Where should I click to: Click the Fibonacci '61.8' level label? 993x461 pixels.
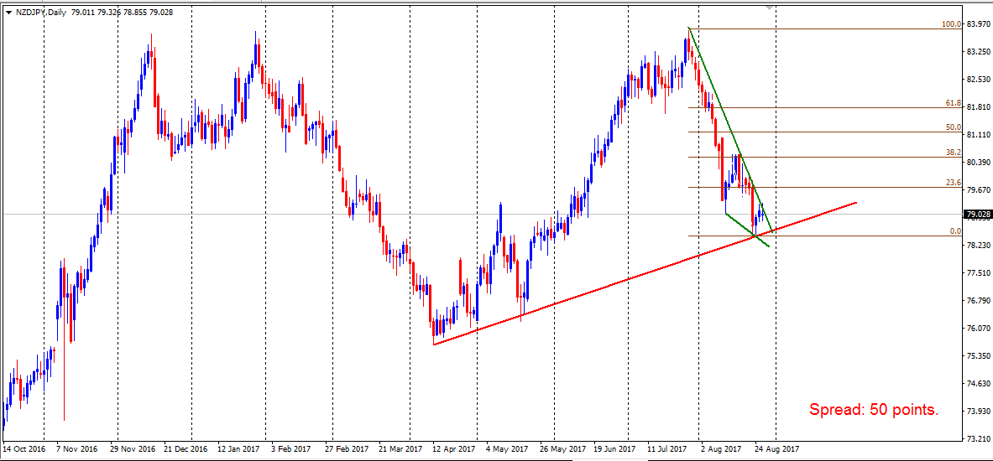click(954, 102)
